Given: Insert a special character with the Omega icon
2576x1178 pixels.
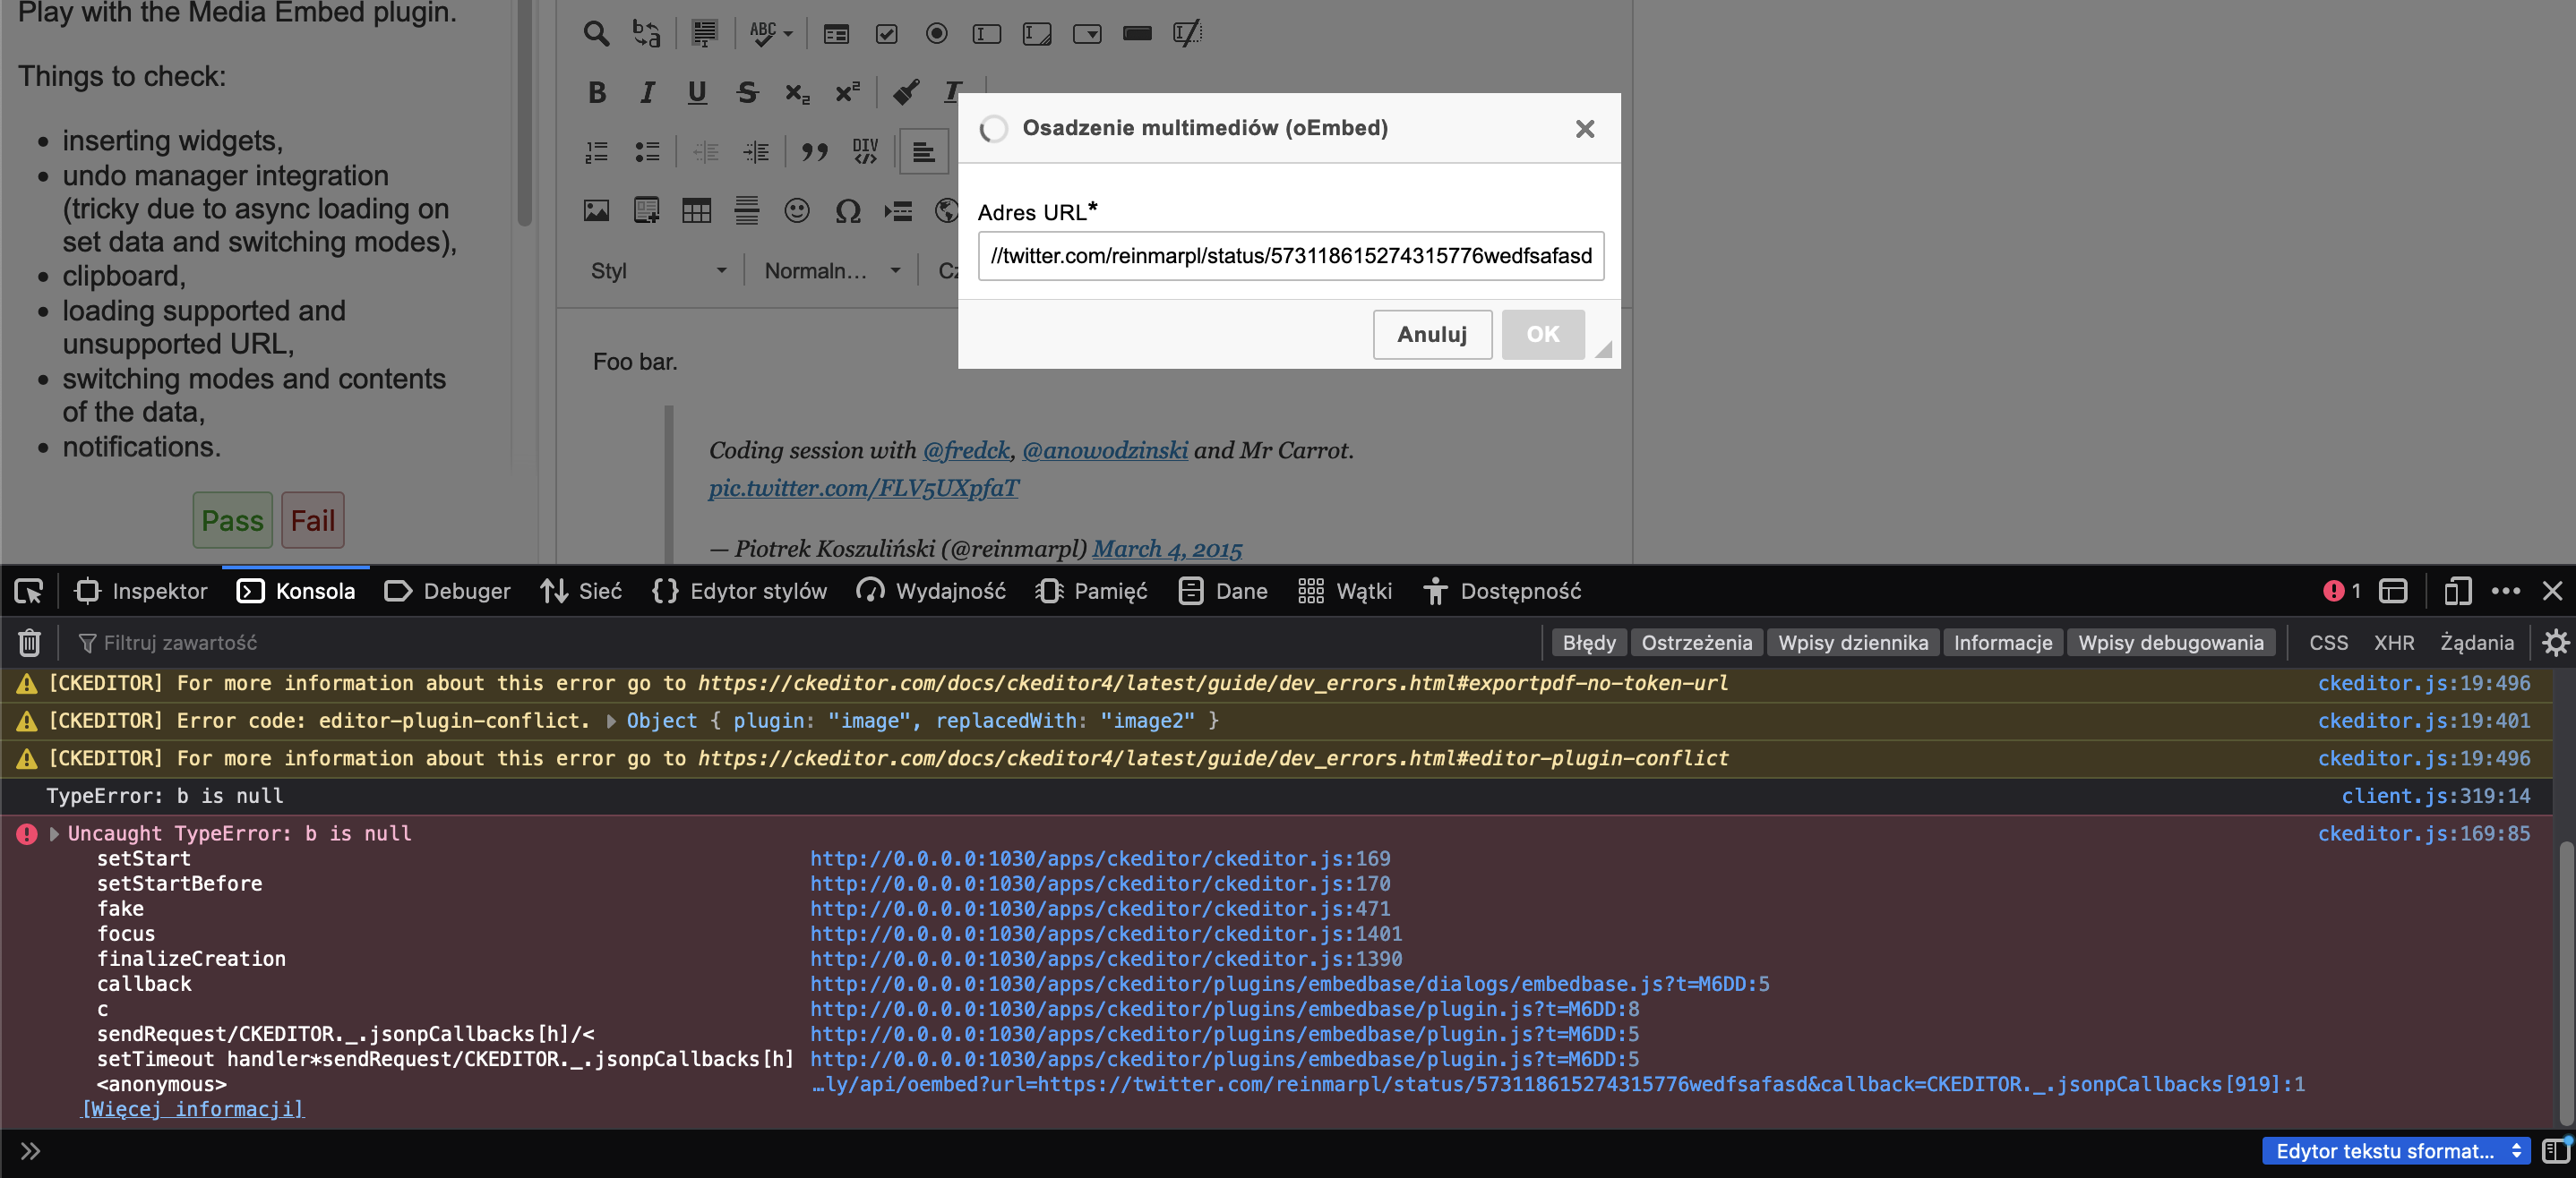Looking at the screenshot, I should pos(847,211).
